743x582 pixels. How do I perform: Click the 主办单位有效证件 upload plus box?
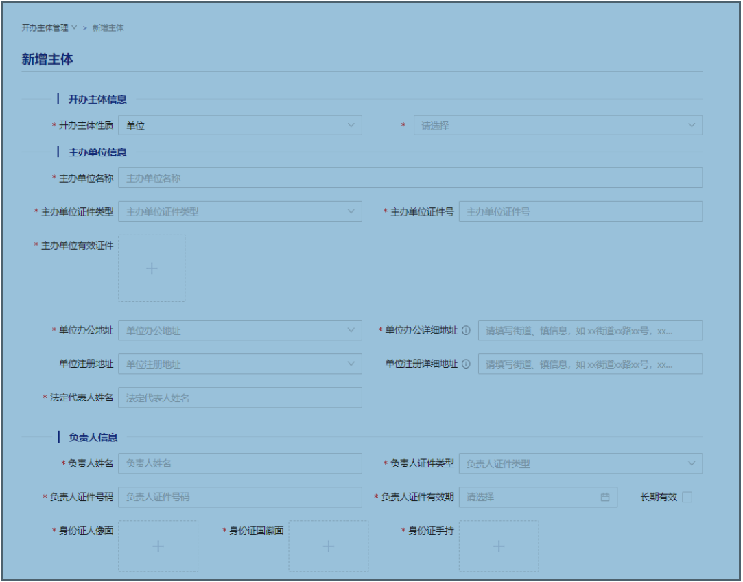152,268
